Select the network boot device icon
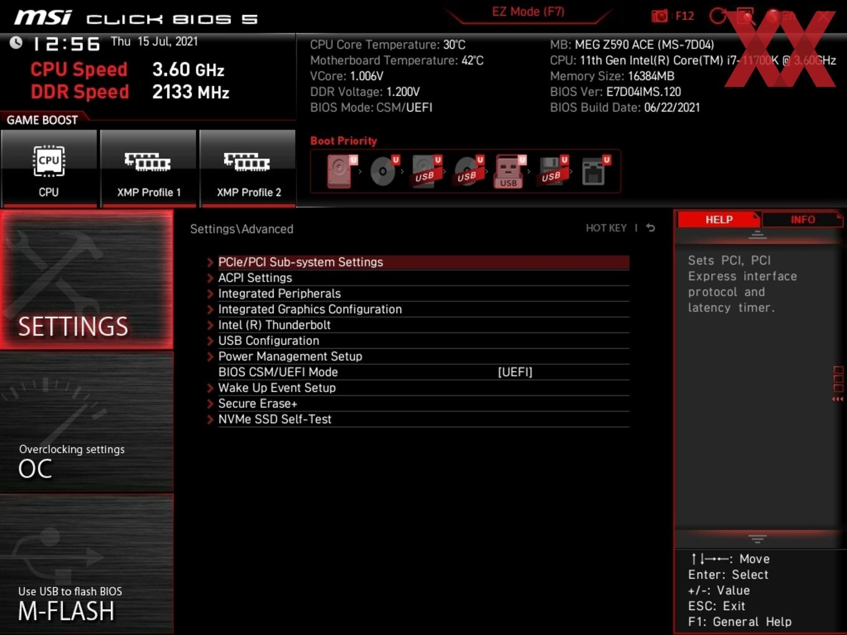 pyautogui.click(x=594, y=171)
